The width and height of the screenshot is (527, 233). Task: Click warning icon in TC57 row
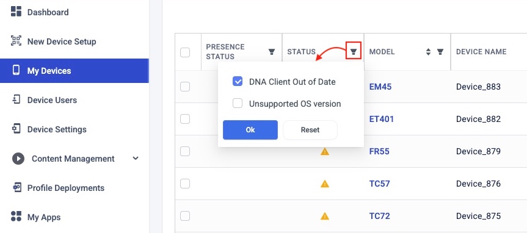[325, 184]
